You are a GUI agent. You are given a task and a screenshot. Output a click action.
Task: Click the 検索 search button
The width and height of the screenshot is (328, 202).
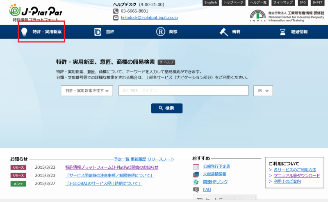[x=167, y=108]
